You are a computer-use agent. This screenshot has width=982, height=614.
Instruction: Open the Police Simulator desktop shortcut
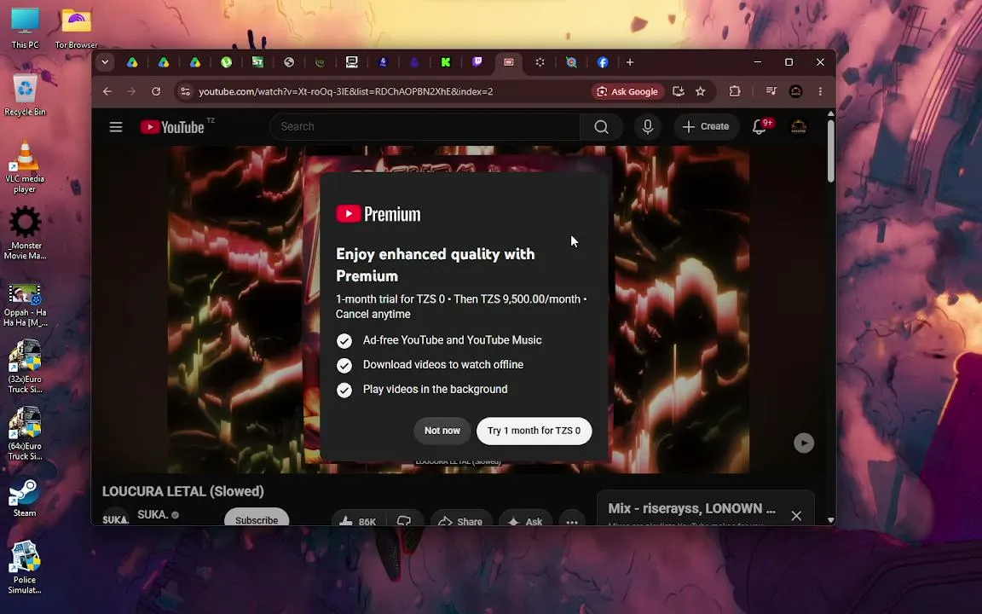pos(25,567)
